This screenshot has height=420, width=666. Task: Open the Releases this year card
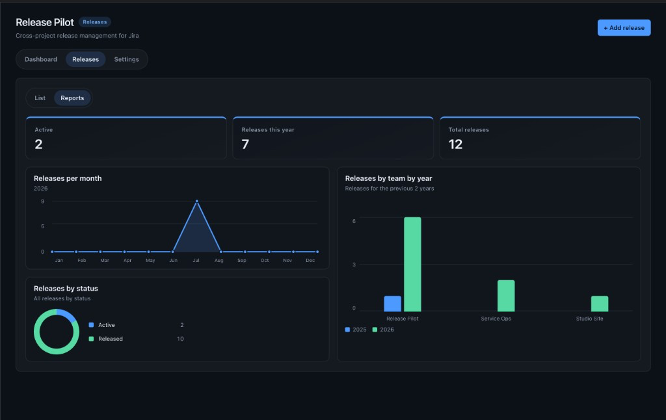click(333, 138)
